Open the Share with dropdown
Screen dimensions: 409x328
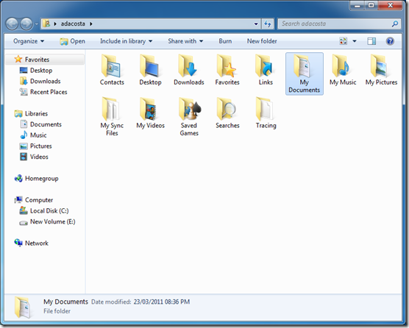[185, 41]
